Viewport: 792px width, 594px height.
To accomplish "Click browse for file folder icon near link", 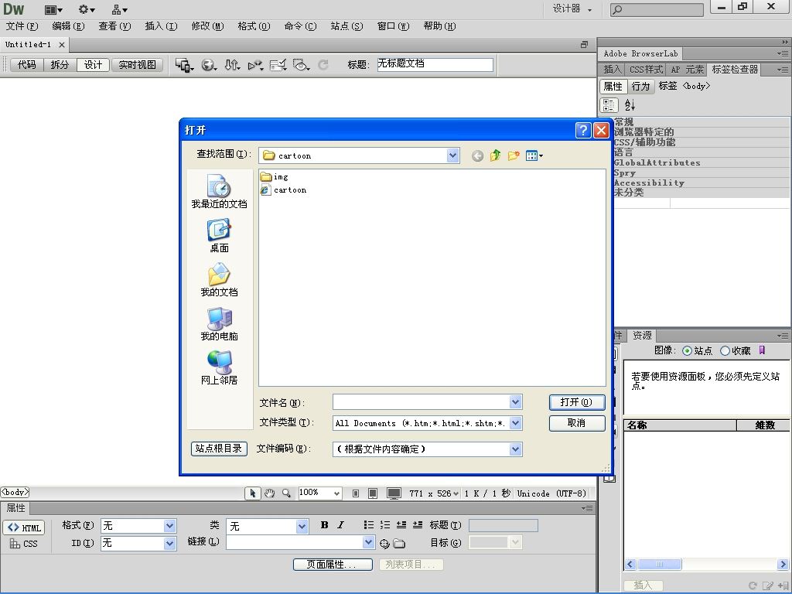I will (x=400, y=544).
